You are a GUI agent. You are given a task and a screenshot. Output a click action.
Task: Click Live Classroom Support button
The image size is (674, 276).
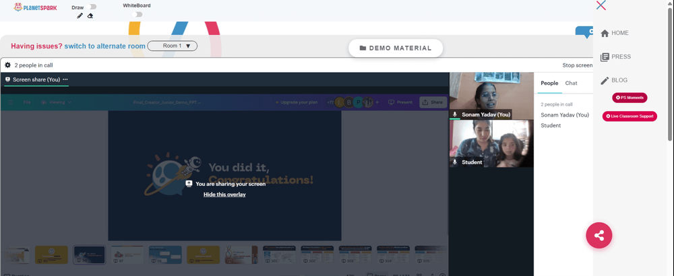pyautogui.click(x=630, y=116)
